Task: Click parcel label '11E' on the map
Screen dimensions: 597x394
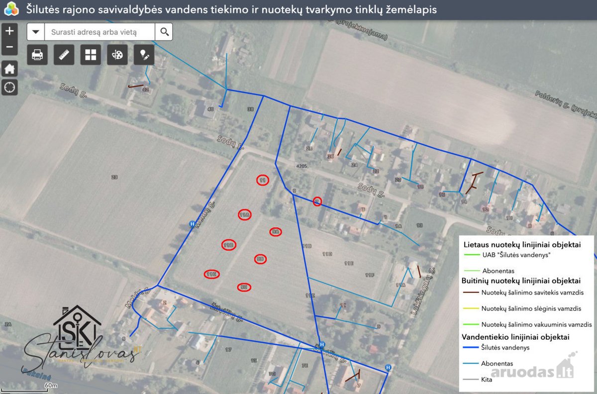Action: coord(349,263)
